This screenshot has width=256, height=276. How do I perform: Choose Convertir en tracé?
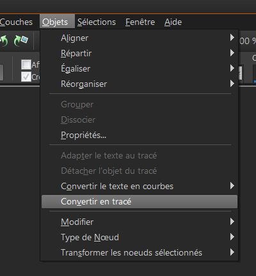[140, 201]
